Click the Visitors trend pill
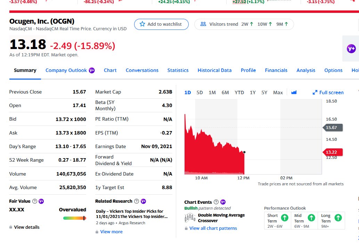 (244, 24)
